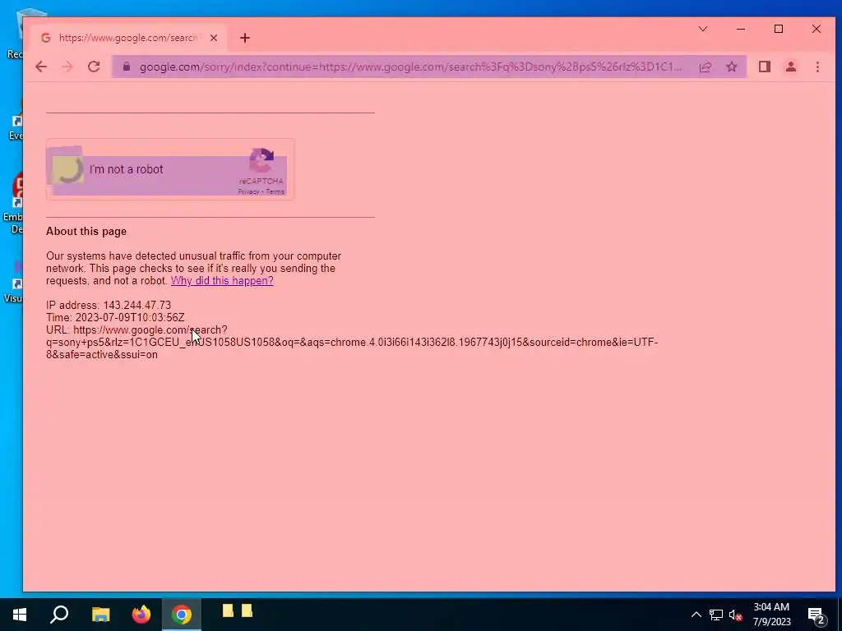Click the forward navigation arrow
Viewport: 842px width, 631px height.
(x=67, y=67)
